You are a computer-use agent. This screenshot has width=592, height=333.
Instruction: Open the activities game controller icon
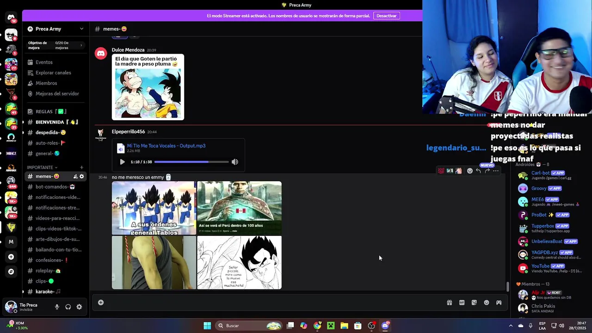499,302
